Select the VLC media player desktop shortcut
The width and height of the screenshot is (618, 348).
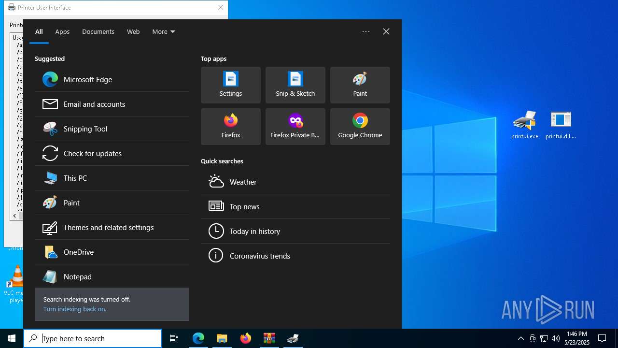point(14,284)
